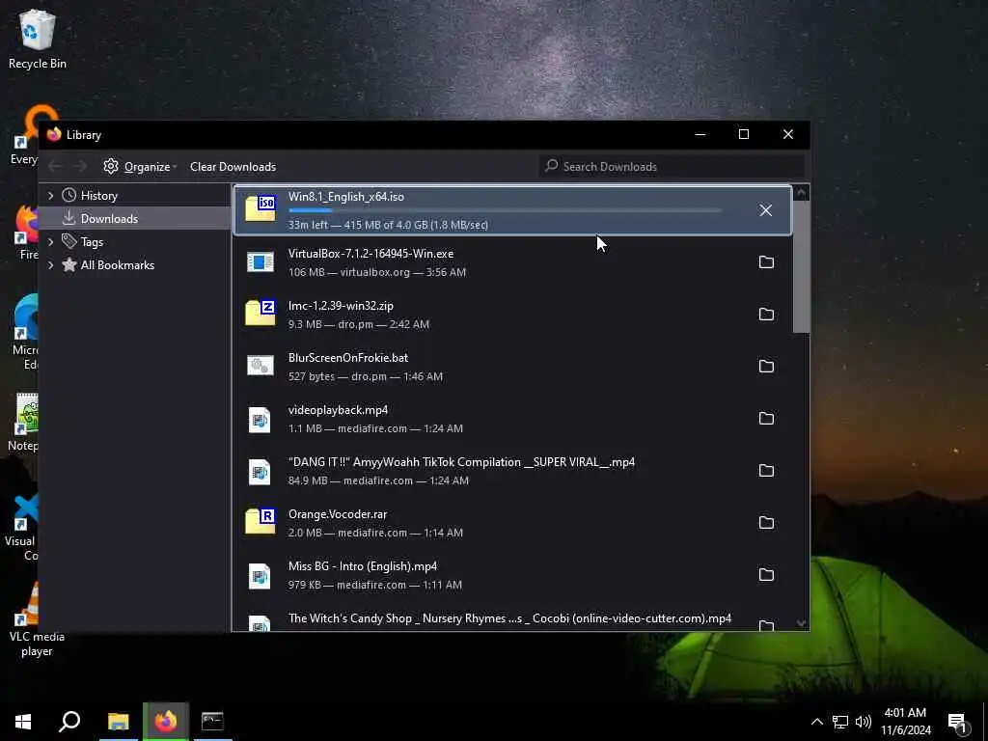
Task: Show DANG IT TikTok Compilation in folder
Action: (x=765, y=471)
